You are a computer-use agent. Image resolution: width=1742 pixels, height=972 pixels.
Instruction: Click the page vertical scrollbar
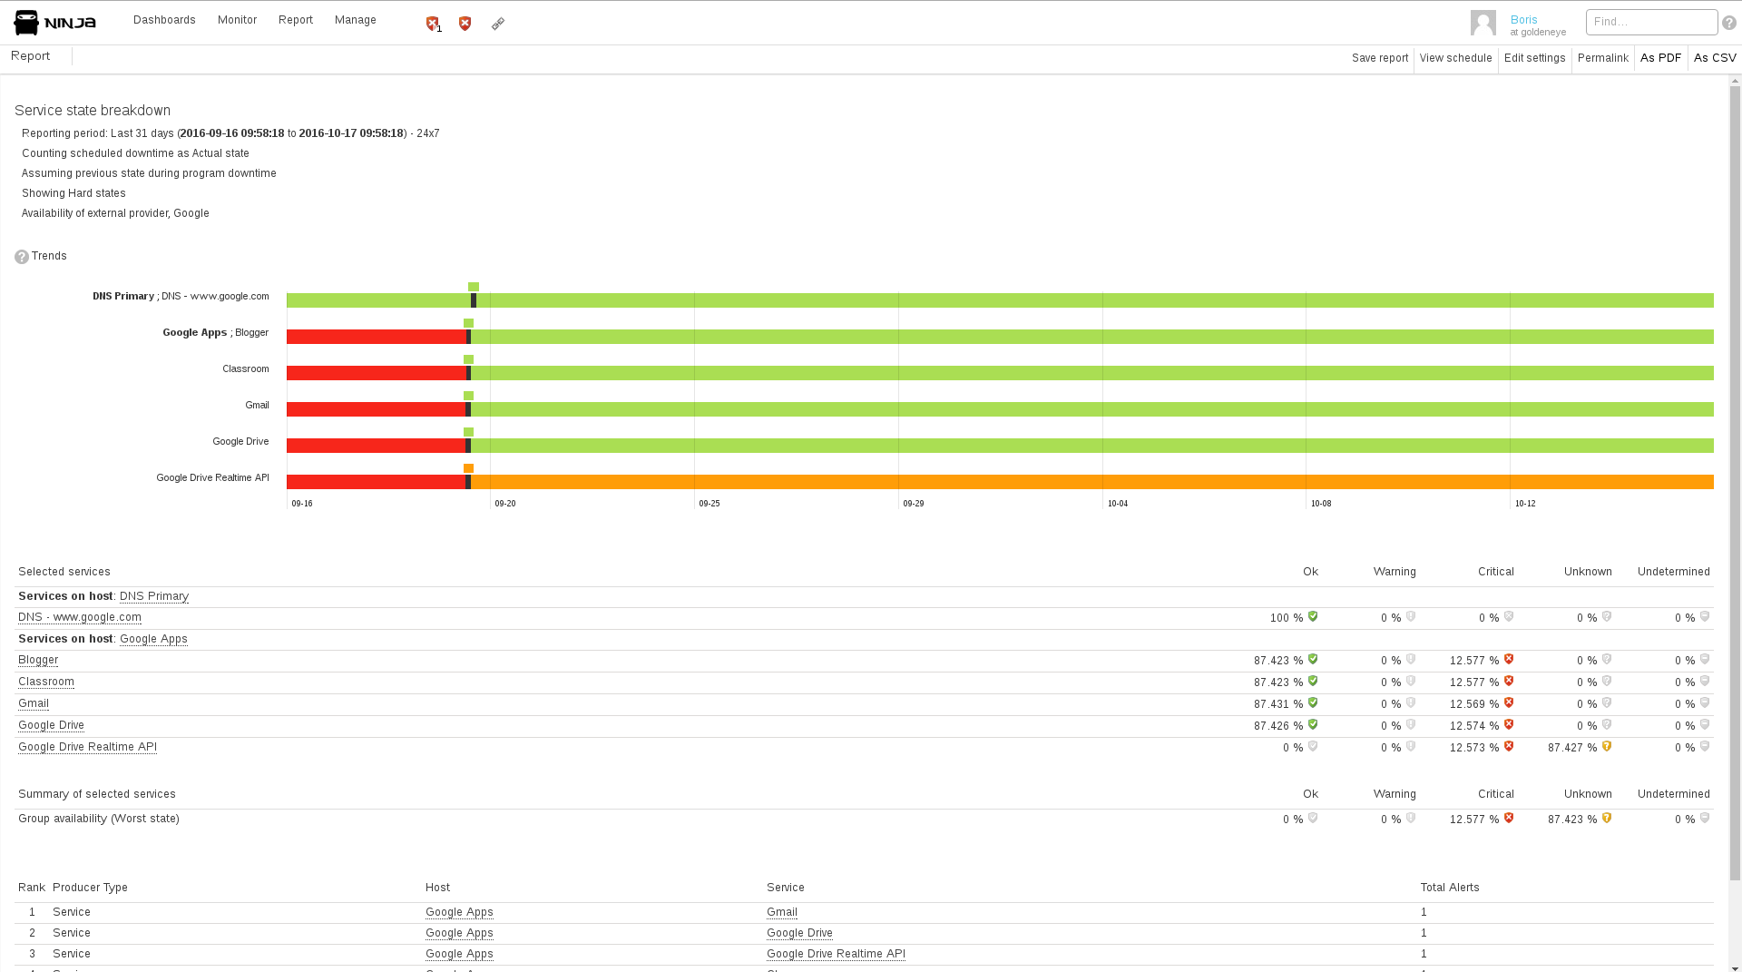click(x=1735, y=481)
